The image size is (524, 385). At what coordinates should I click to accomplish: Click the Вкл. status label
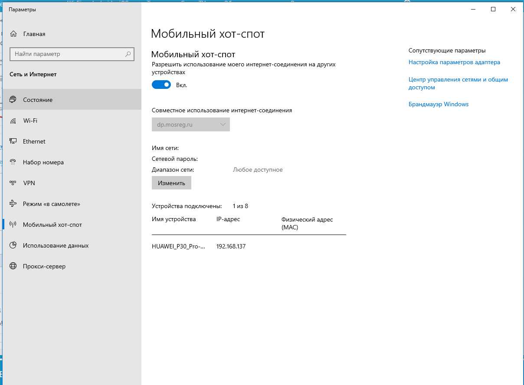coord(182,85)
